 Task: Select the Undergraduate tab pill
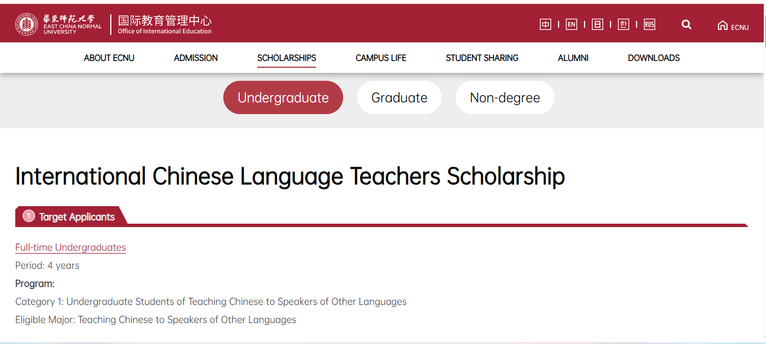283,97
